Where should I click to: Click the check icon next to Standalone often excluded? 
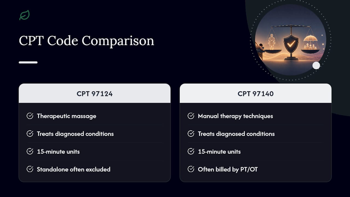click(30, 169)
